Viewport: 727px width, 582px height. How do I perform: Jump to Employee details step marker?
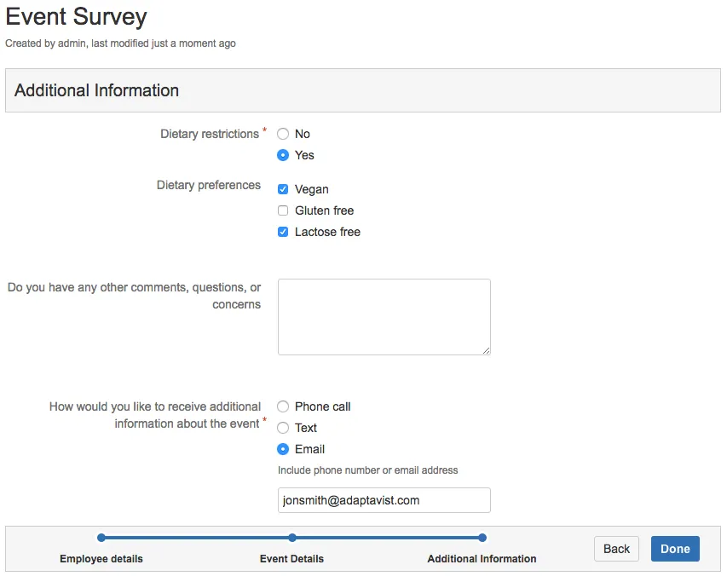pos(101,538)
